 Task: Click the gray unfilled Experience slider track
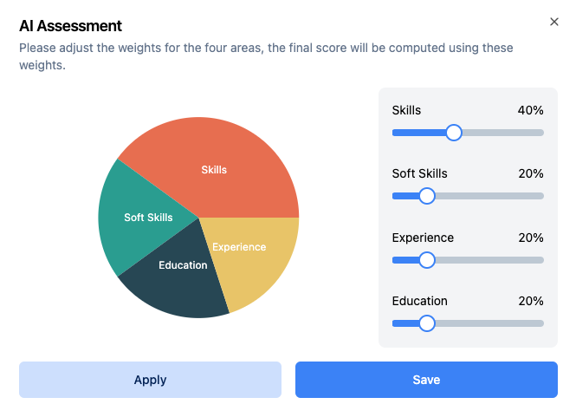[489, 259]
